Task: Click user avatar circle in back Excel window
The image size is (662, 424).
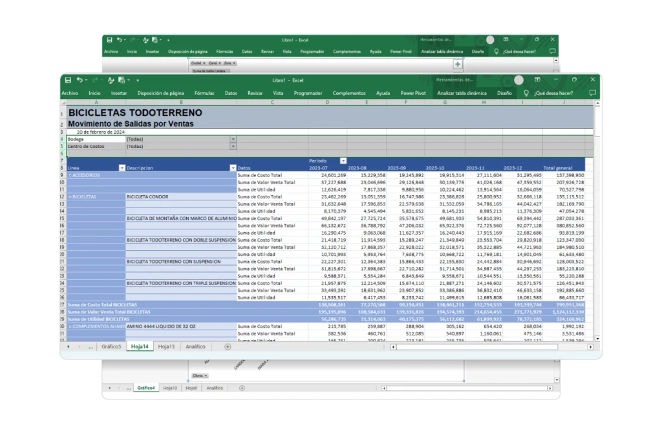Action: coord(490,39)
